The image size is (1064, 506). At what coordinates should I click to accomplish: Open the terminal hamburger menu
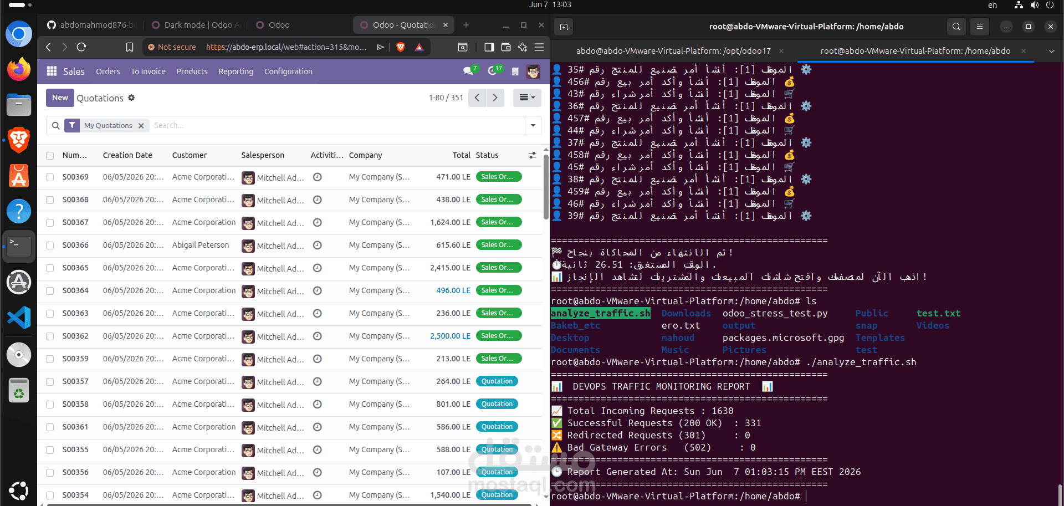tap(979, 27)
